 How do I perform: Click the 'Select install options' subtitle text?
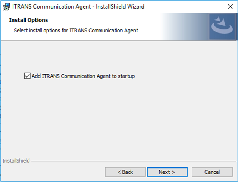76,31
